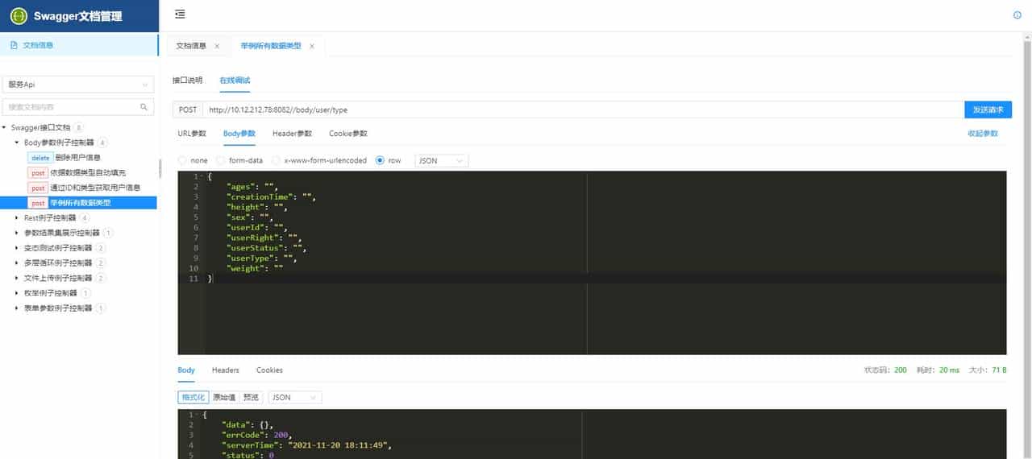Open the response Headers tab
The image size is (1032, 459).
[x=226, y=370]
